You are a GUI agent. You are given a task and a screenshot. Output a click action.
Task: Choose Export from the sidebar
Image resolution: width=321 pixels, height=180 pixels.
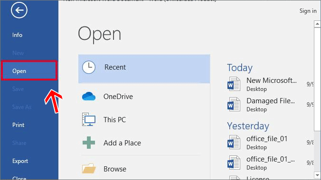pyautogui.click(x=20, y=161)
